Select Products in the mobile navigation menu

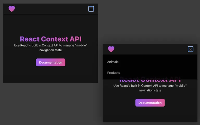114,73
